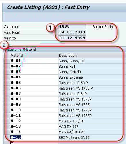This screenshot has height=144, width=126.
Task: Select material cell M-01
Action: 34,61
